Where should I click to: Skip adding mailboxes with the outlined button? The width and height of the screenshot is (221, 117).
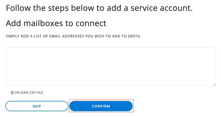37,106
